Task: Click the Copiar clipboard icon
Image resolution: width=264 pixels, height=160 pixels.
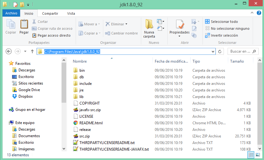Action: (11, 24)
